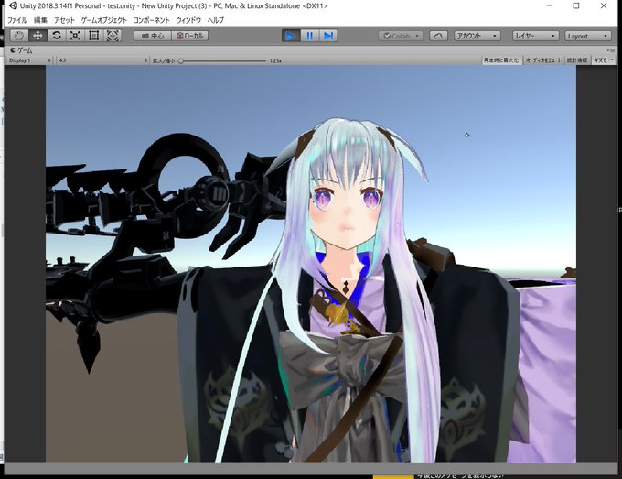622x479 pixels.
Task: Select the Move tool
Action: click(x=38, y=36)
